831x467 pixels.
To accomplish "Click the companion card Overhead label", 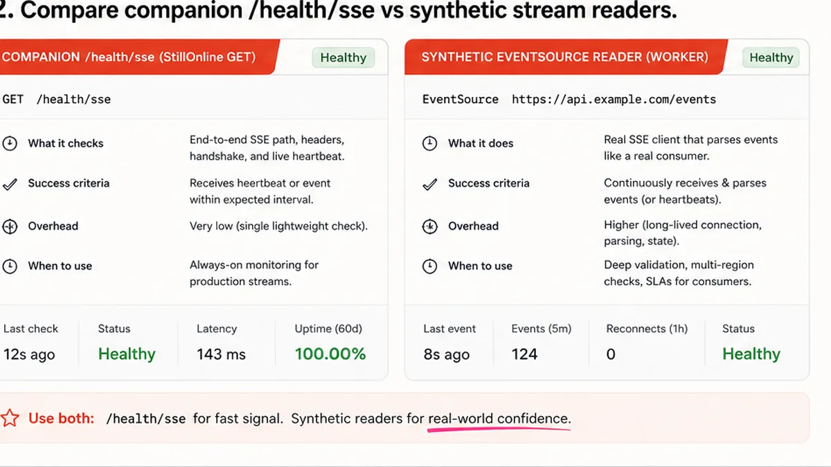I will [x=53, y=226].
